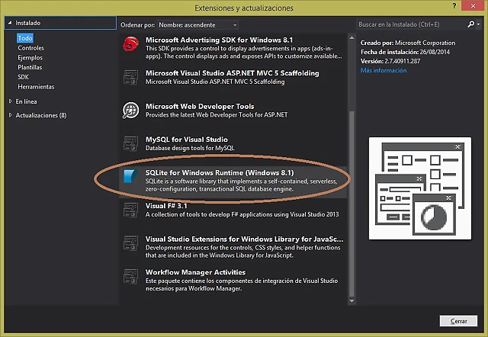Click the SQLite for Windows Runtime blue icon

(x=130, y=176)
